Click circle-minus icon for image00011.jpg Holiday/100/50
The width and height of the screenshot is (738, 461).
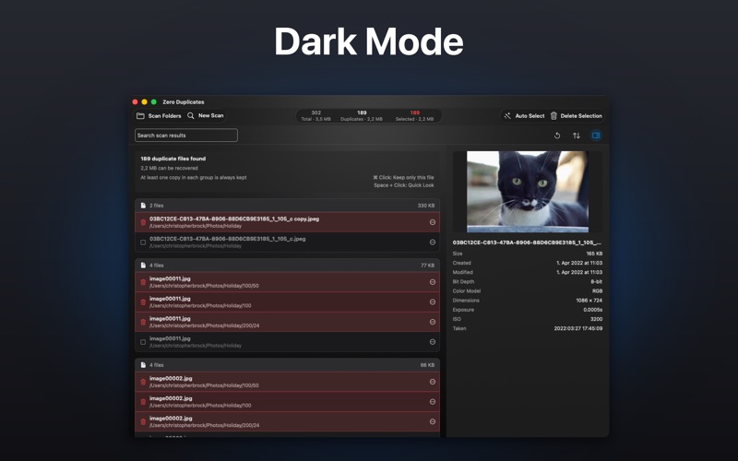click(x=433, y=282)
